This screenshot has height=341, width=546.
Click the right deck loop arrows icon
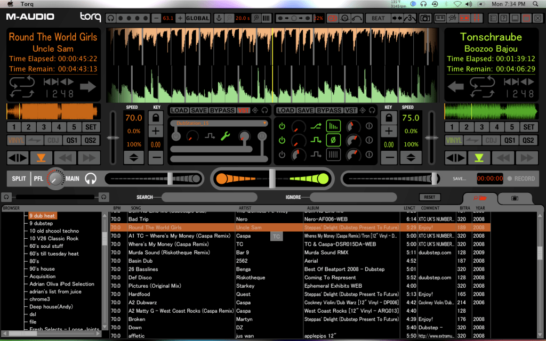click(x=482, y=87)
